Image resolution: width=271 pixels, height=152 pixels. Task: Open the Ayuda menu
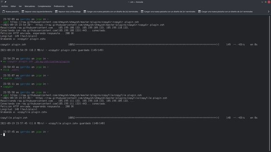(x=70, y=6)
